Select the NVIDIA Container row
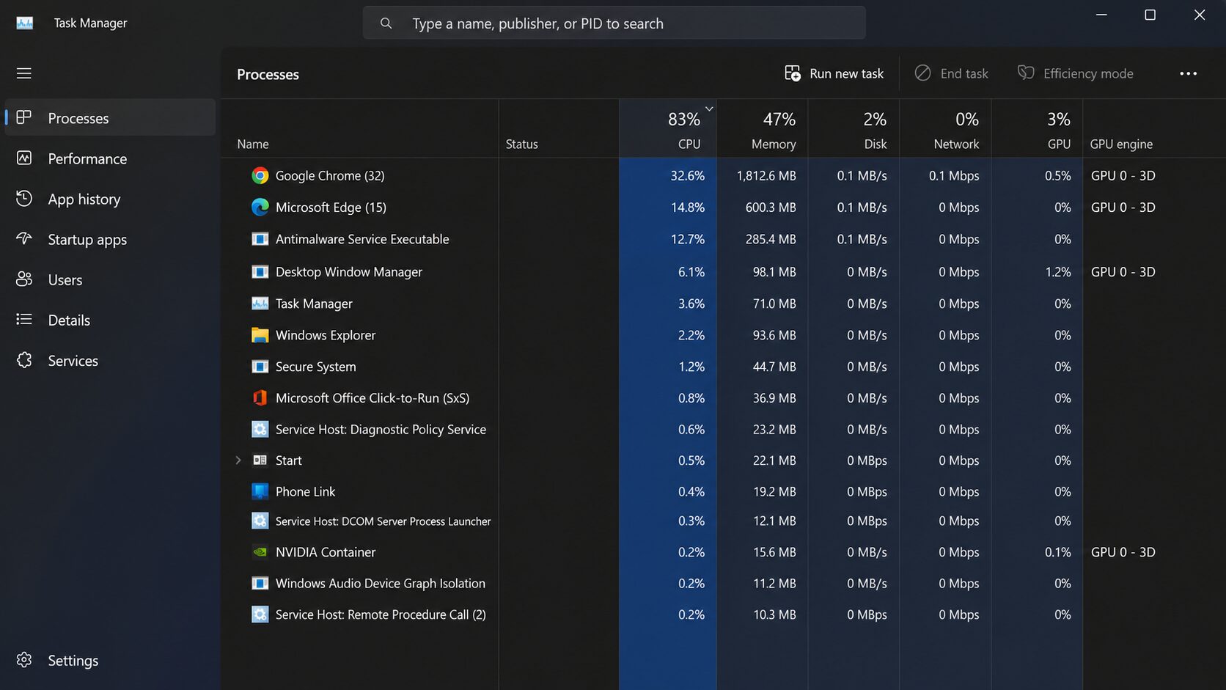 (x=723, y=552)
